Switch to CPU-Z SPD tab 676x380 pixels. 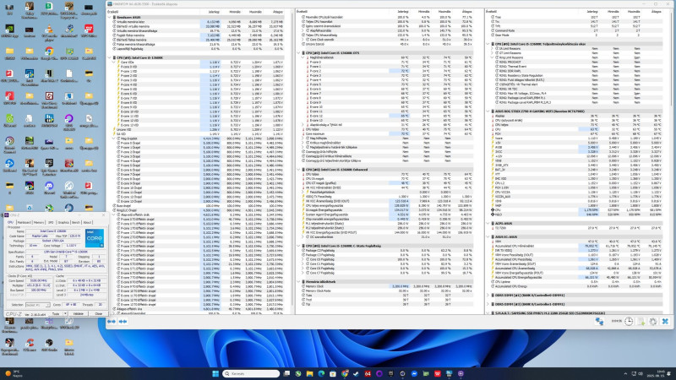click(x=51, y=222)
